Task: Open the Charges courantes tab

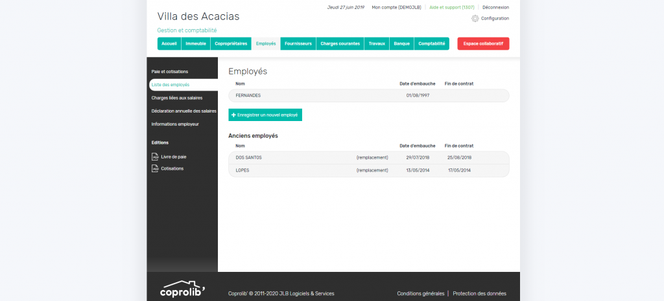Action: tap(340, 43)
